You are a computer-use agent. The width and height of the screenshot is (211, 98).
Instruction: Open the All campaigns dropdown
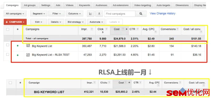[x=15, y=13]
